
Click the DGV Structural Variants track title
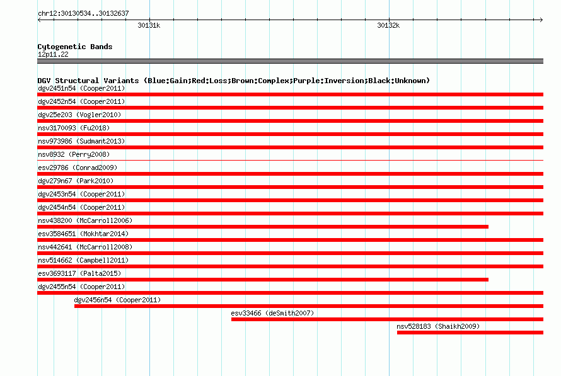(234, 81)
